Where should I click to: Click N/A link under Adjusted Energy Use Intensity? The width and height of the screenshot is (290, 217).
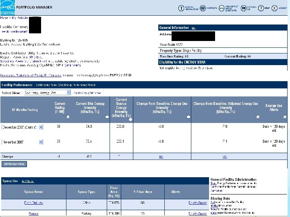click(224, 157)
